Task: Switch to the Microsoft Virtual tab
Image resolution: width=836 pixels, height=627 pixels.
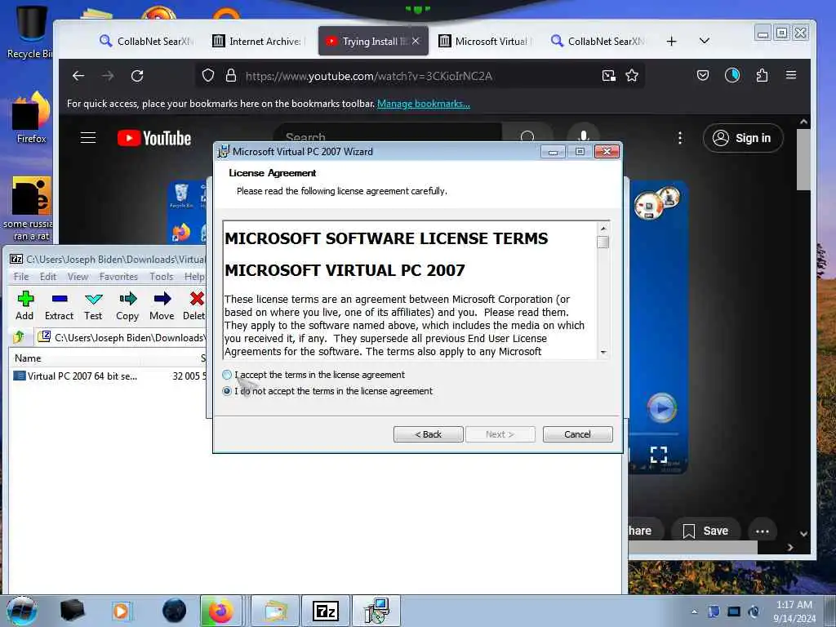Action: click(x=484, y=41)
